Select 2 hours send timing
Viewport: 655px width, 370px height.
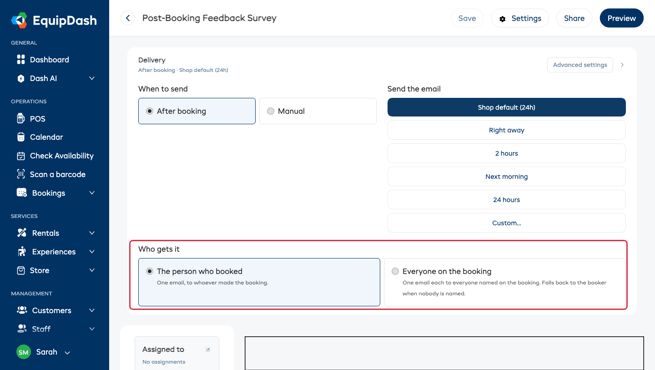pos(507,153)
